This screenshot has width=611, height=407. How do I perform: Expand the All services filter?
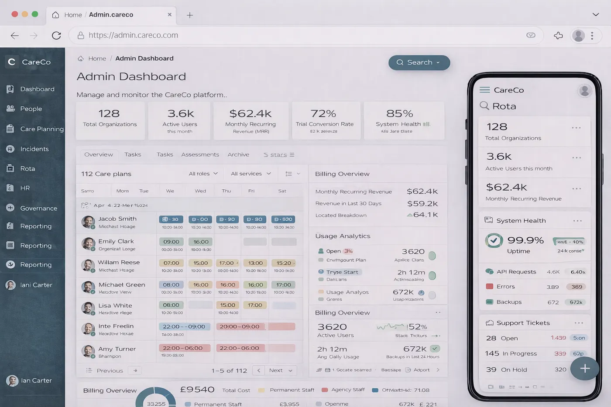click(251, 173)
